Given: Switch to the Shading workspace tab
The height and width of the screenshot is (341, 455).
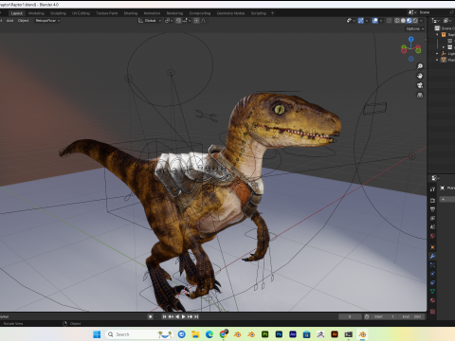Looking at the screenshot, I should pyautogui.click(x=131, y=13).
